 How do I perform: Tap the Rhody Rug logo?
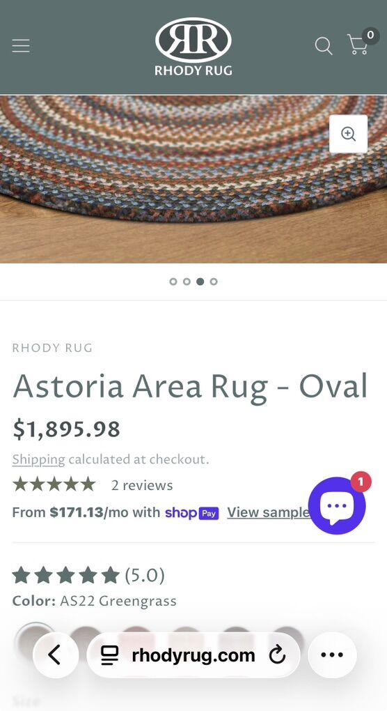point(193,46)
